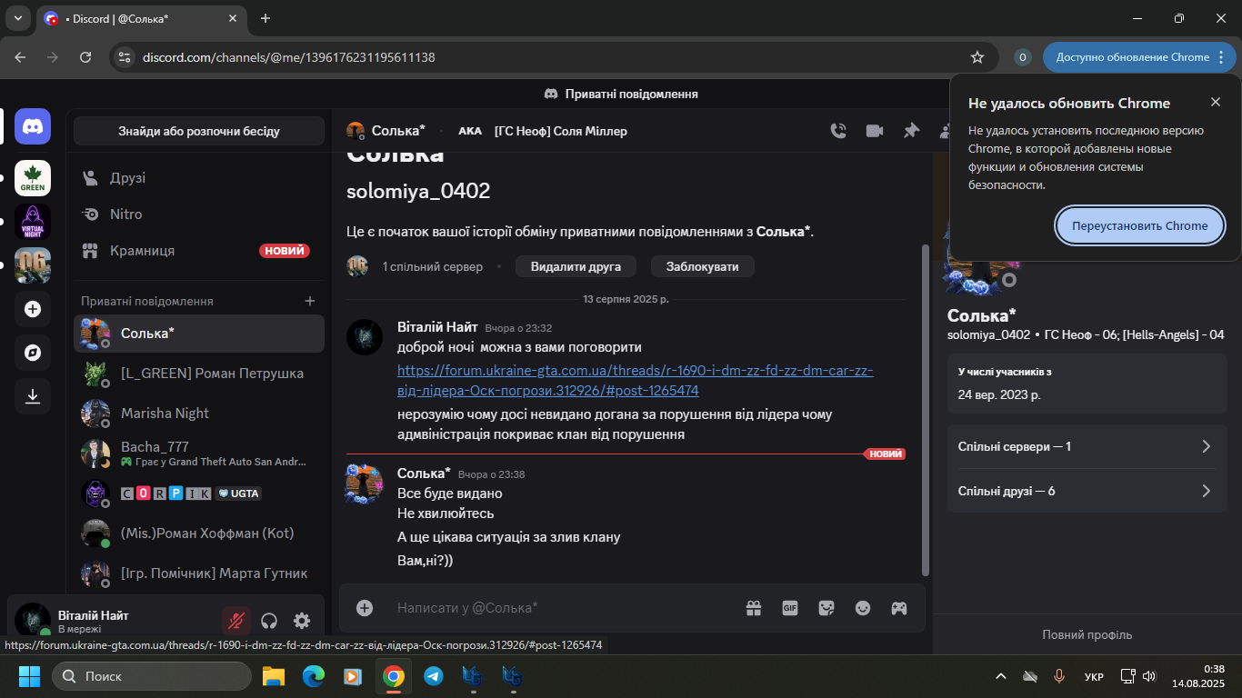Open the Крамниця shop section

[199, 251]
